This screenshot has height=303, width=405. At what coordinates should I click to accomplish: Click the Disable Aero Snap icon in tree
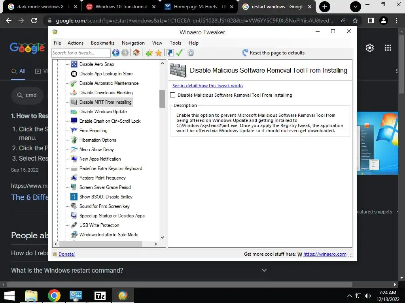coord(74,64)
